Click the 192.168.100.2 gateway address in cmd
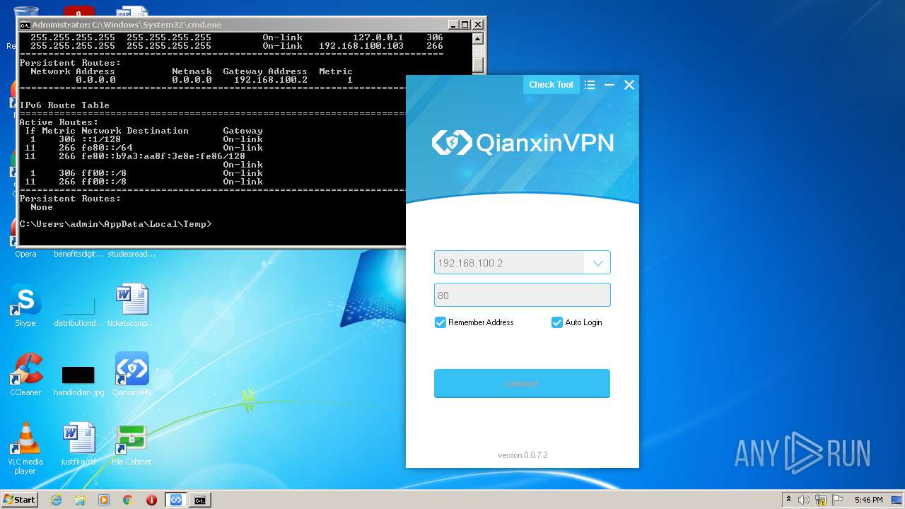This screenshot has height=509, width=905. [271, 80]
